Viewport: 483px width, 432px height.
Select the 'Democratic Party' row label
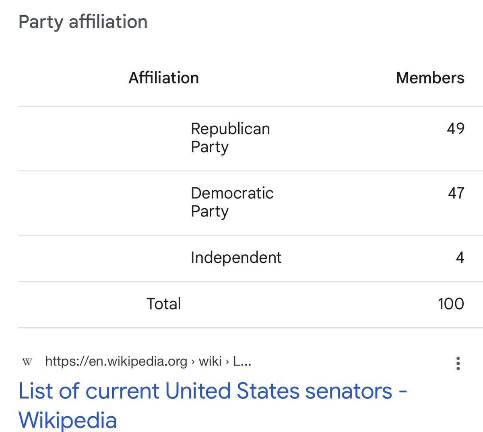(x=232, y=202)
